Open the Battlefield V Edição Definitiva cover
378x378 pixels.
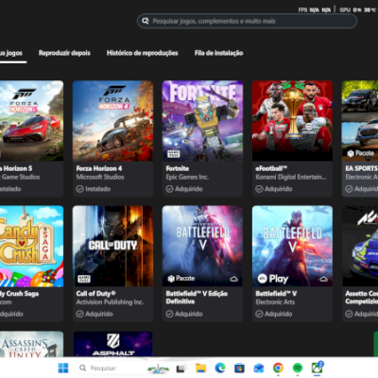(202, 246)
